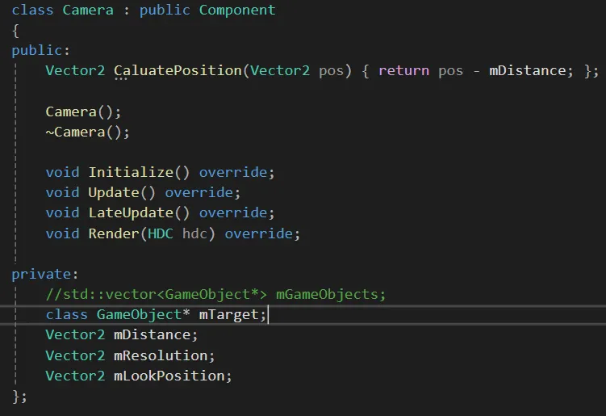The height and width of the screenshot is (416, 606).
Task: Click the commented 'mGameObjects' line
Action: pos(215,295)
